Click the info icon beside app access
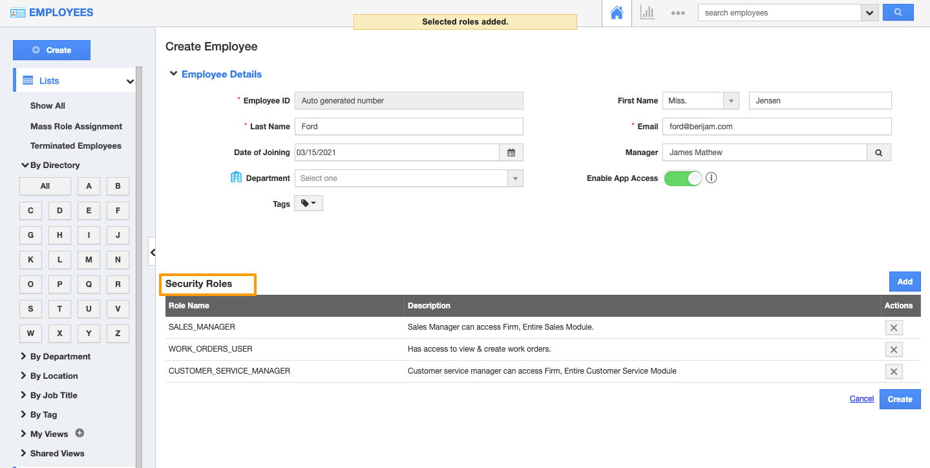The width and height of the screenshot is (930, 468). click(x=712, y=178)
